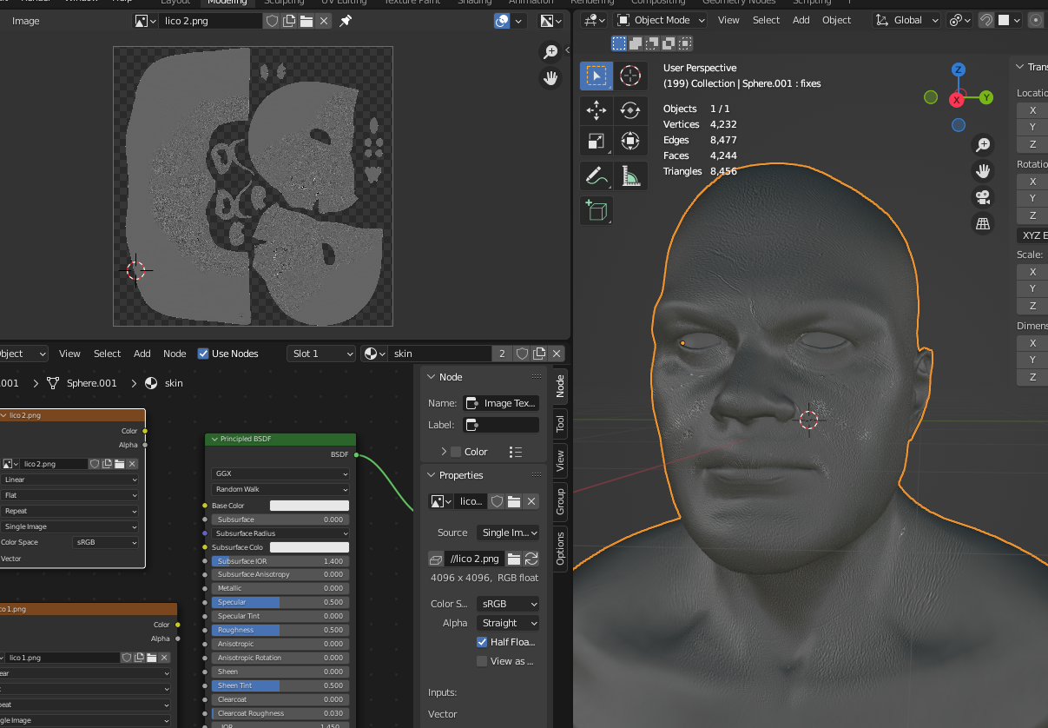
Task: Click the Base Color swatch on Principled BSDF
Action: pyautogui.click(x=309, y=506)
